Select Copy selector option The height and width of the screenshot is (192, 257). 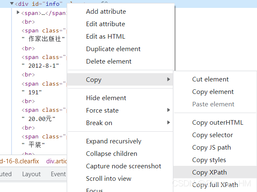[212, 135]
